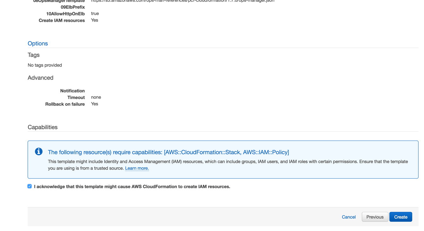The width and height of the screenshot is (424, 231).
Task: Click the 'I acknowledge' checkbox label text
Action: pyautogui.click(x=132, y=187)
